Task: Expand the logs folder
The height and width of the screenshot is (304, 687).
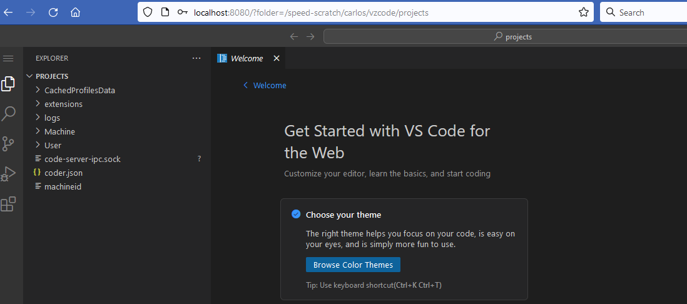Action: [x=52, y=118]
